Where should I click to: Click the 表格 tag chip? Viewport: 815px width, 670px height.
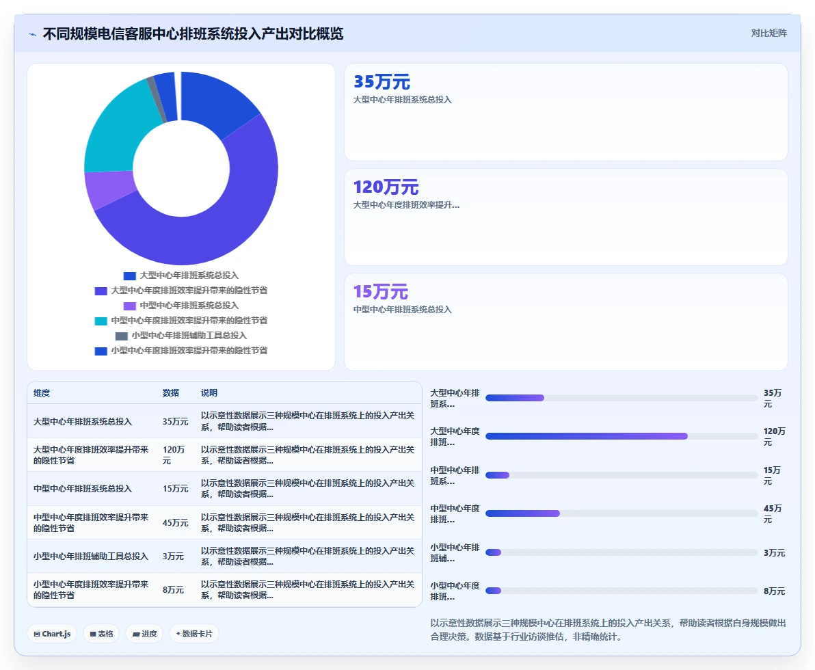[101, 634]
